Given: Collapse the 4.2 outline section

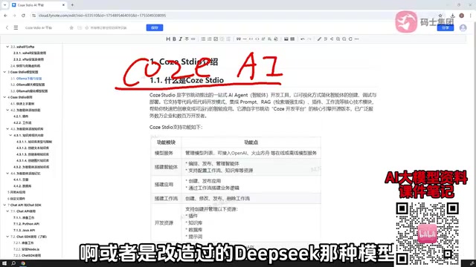Looking at the screenshot, I should [x=7, y=110].
